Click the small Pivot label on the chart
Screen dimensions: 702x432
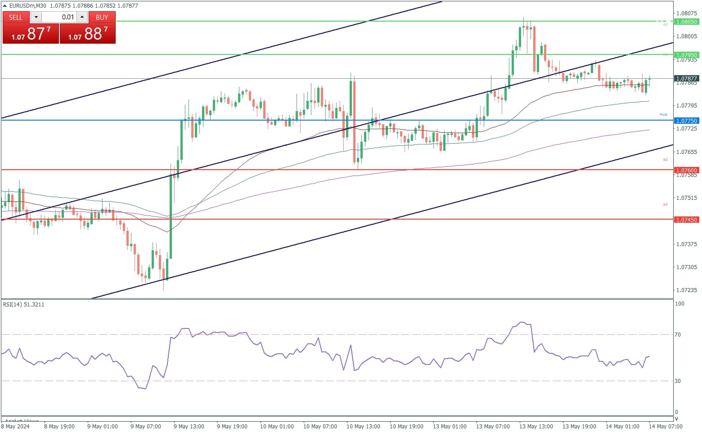tap(663, 115)
